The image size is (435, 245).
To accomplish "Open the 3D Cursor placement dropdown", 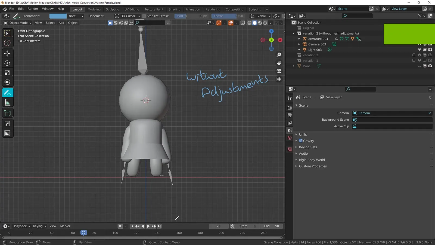I will click(127, 16).
